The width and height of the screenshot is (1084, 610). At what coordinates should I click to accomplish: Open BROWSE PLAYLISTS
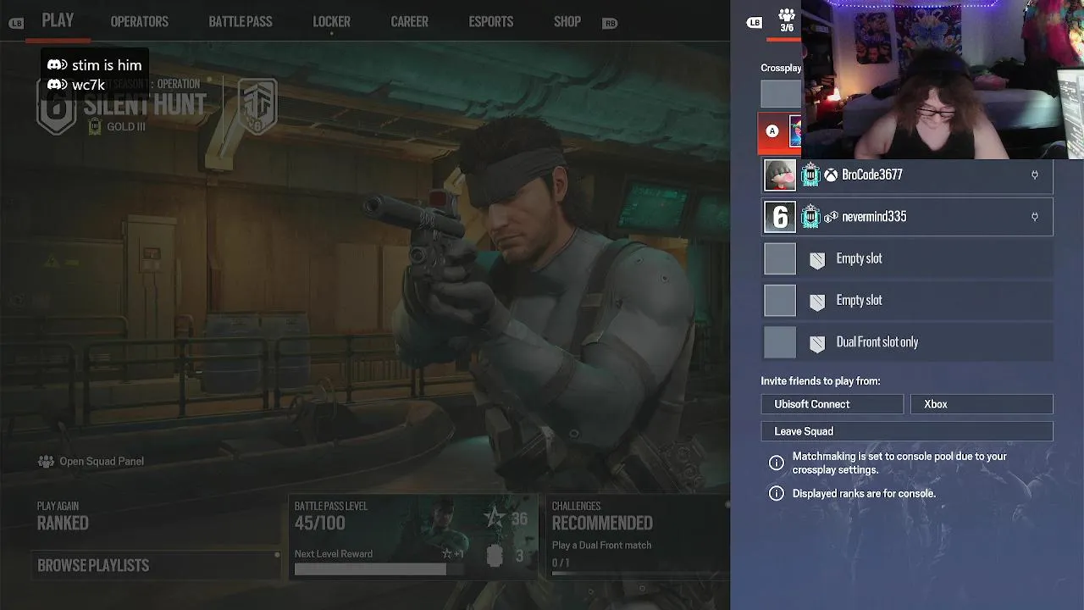pos(156,565)
